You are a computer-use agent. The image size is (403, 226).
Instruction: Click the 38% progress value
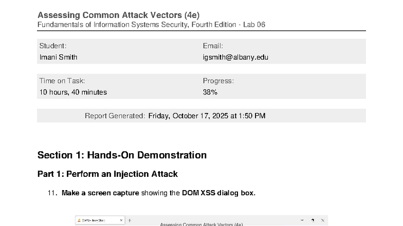pyautogui.click(x=210, y=92)
